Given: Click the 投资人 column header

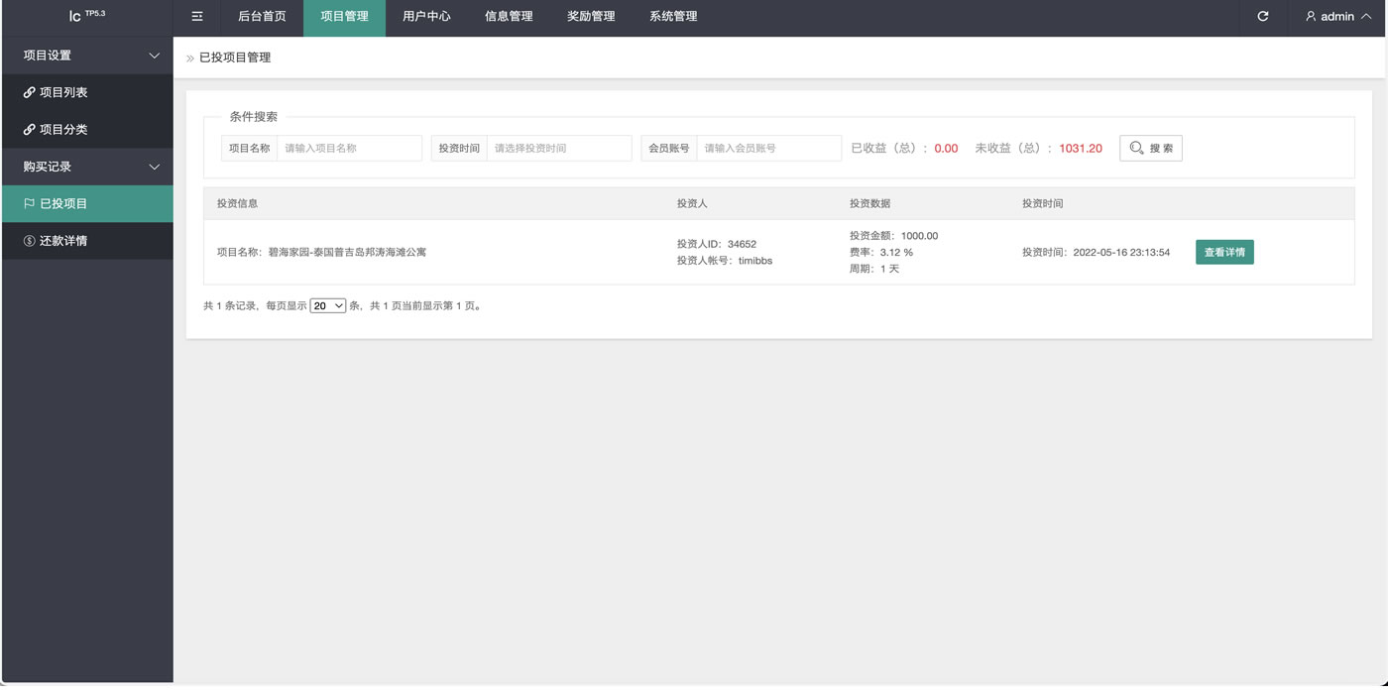Looking at the screenshot, I should click(x=692, y=203).
